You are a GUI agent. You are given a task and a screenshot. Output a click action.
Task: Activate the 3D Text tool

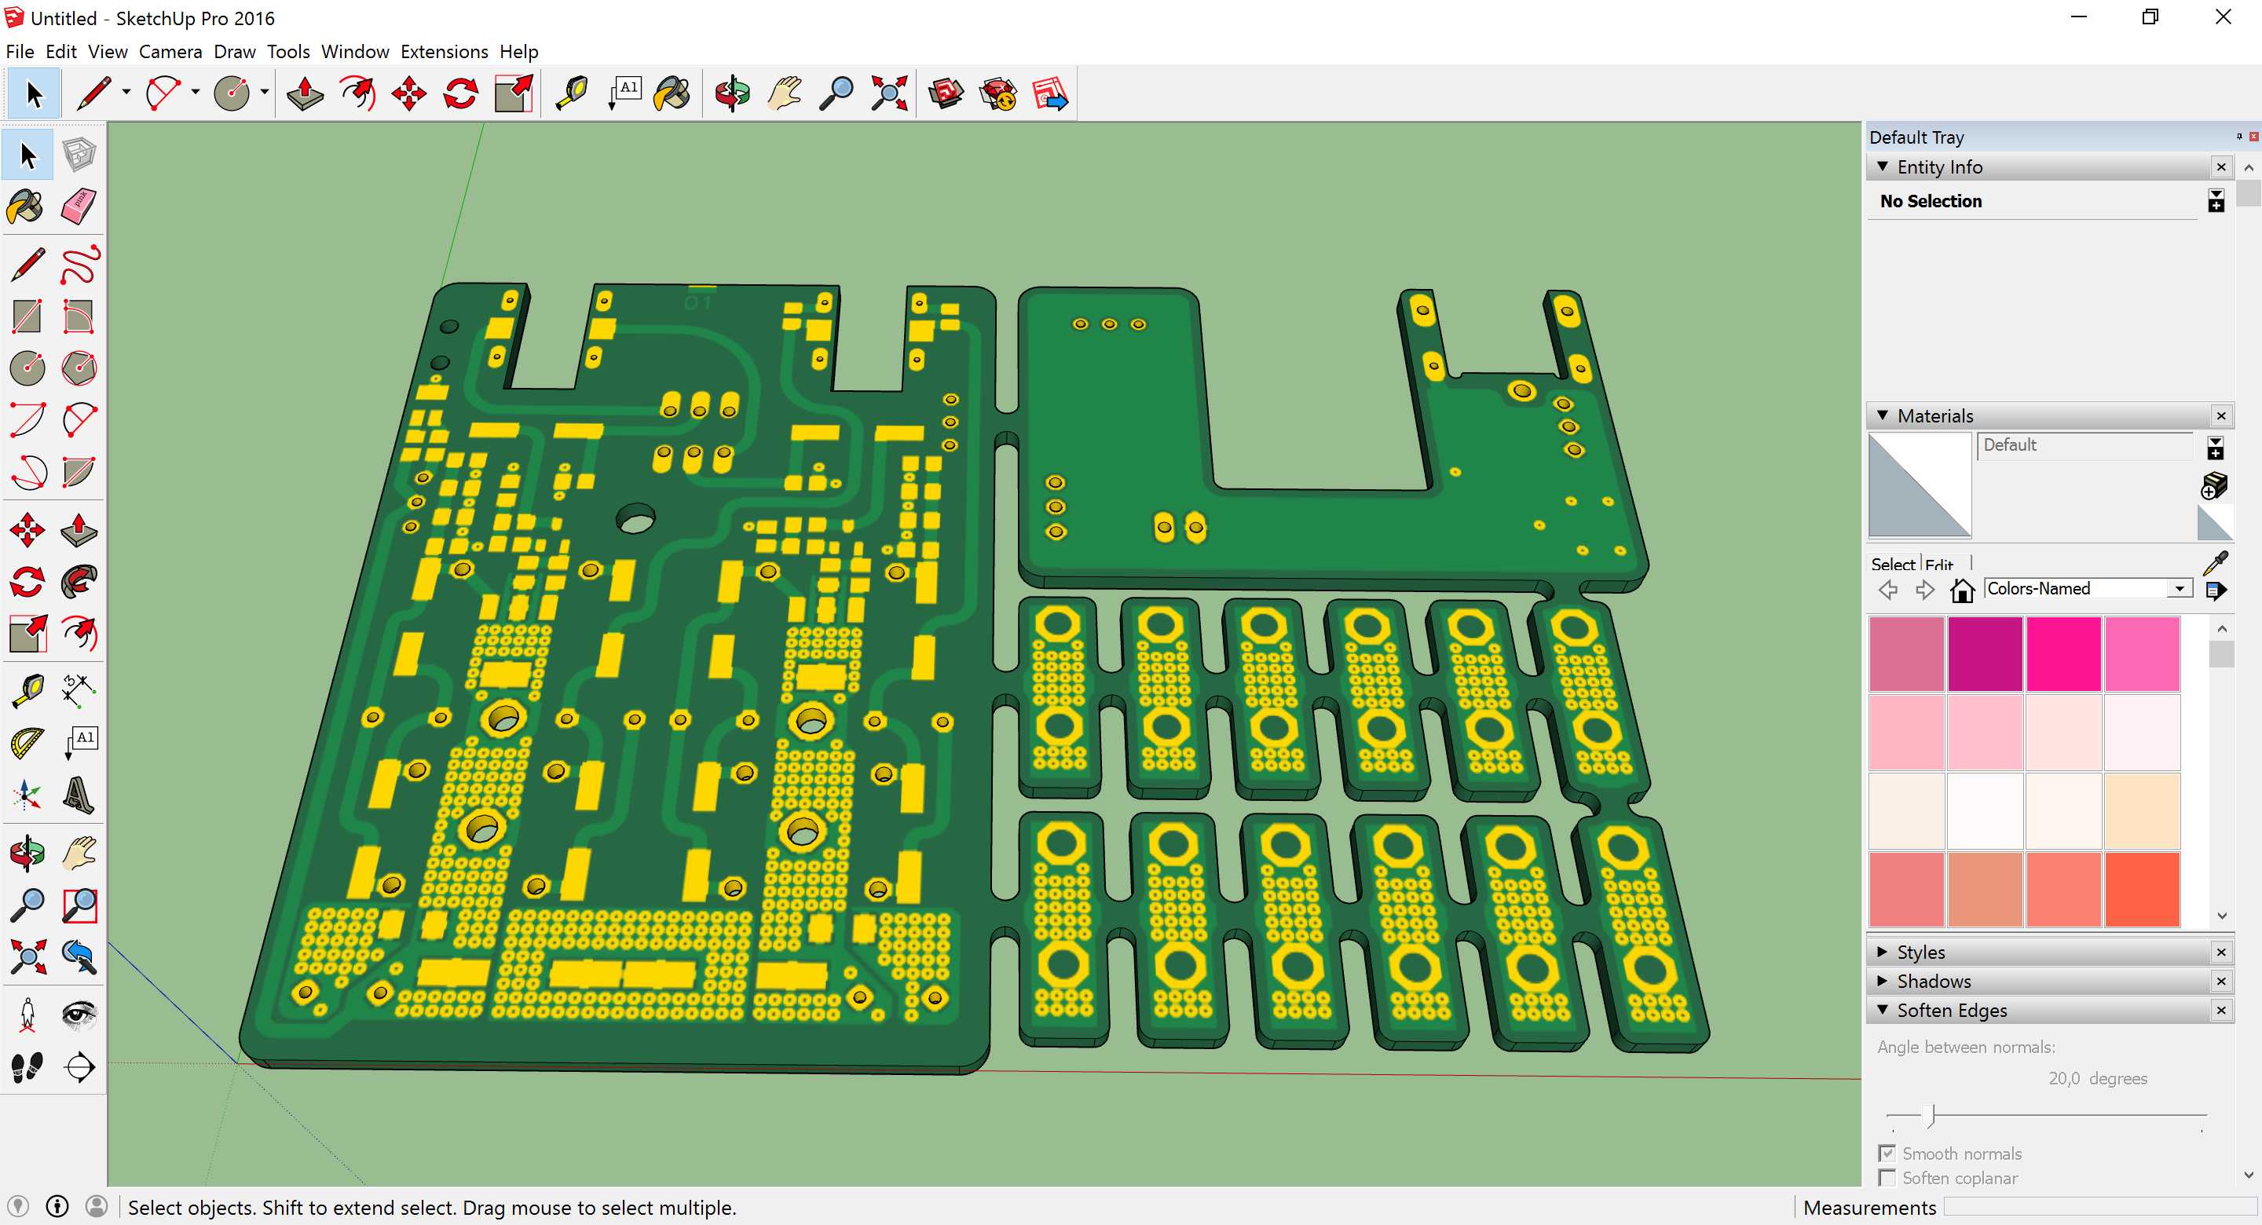coord(79,795)
